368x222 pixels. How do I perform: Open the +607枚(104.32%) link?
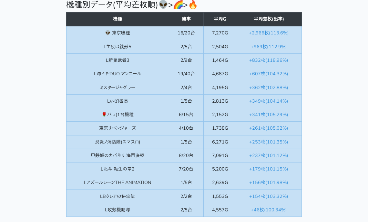click(x=269, y=74)
